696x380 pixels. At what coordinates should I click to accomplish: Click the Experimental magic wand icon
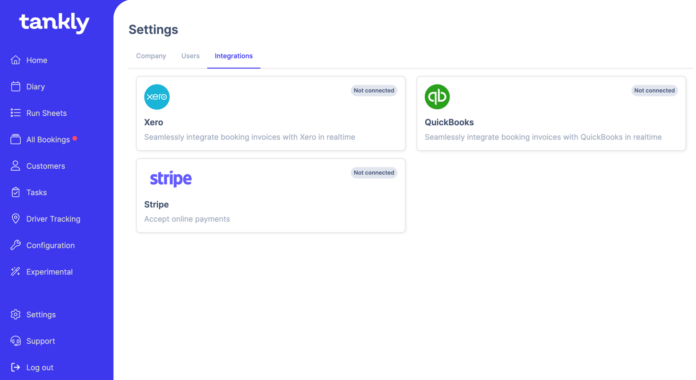[16, 272]
